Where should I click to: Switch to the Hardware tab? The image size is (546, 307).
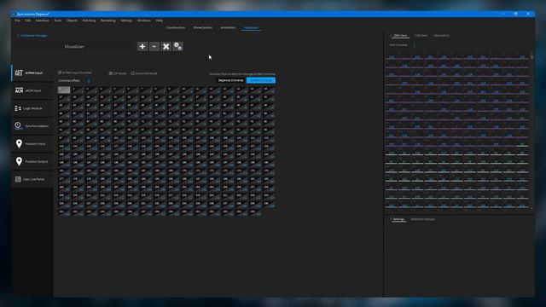tap(251, 27)
